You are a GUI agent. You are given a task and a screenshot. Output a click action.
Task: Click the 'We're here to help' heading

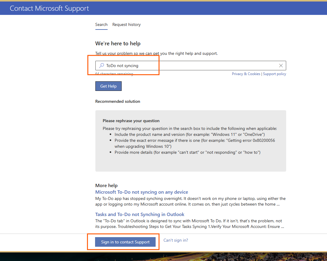coord(118,44)
